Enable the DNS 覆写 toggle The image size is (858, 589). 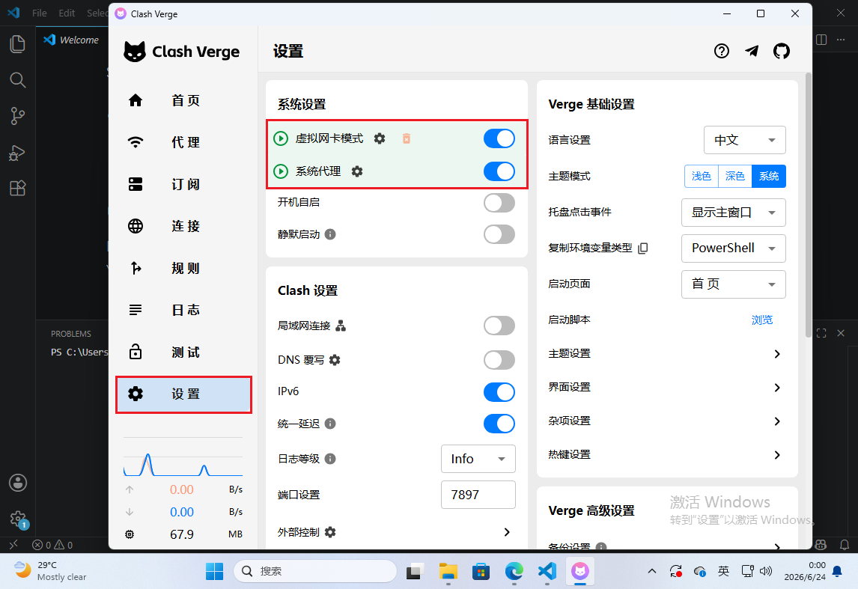pos(499,360)
